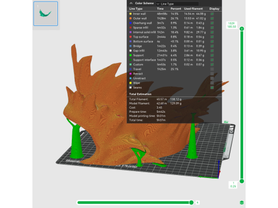The width and height of the screenshot is (278, 208).
Task: Click the Bridge color swatch
Action: click(130, 46)
